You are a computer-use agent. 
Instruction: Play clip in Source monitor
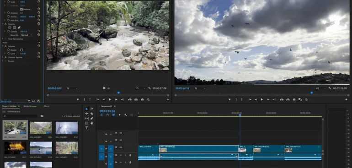click(x=110, y=99)
